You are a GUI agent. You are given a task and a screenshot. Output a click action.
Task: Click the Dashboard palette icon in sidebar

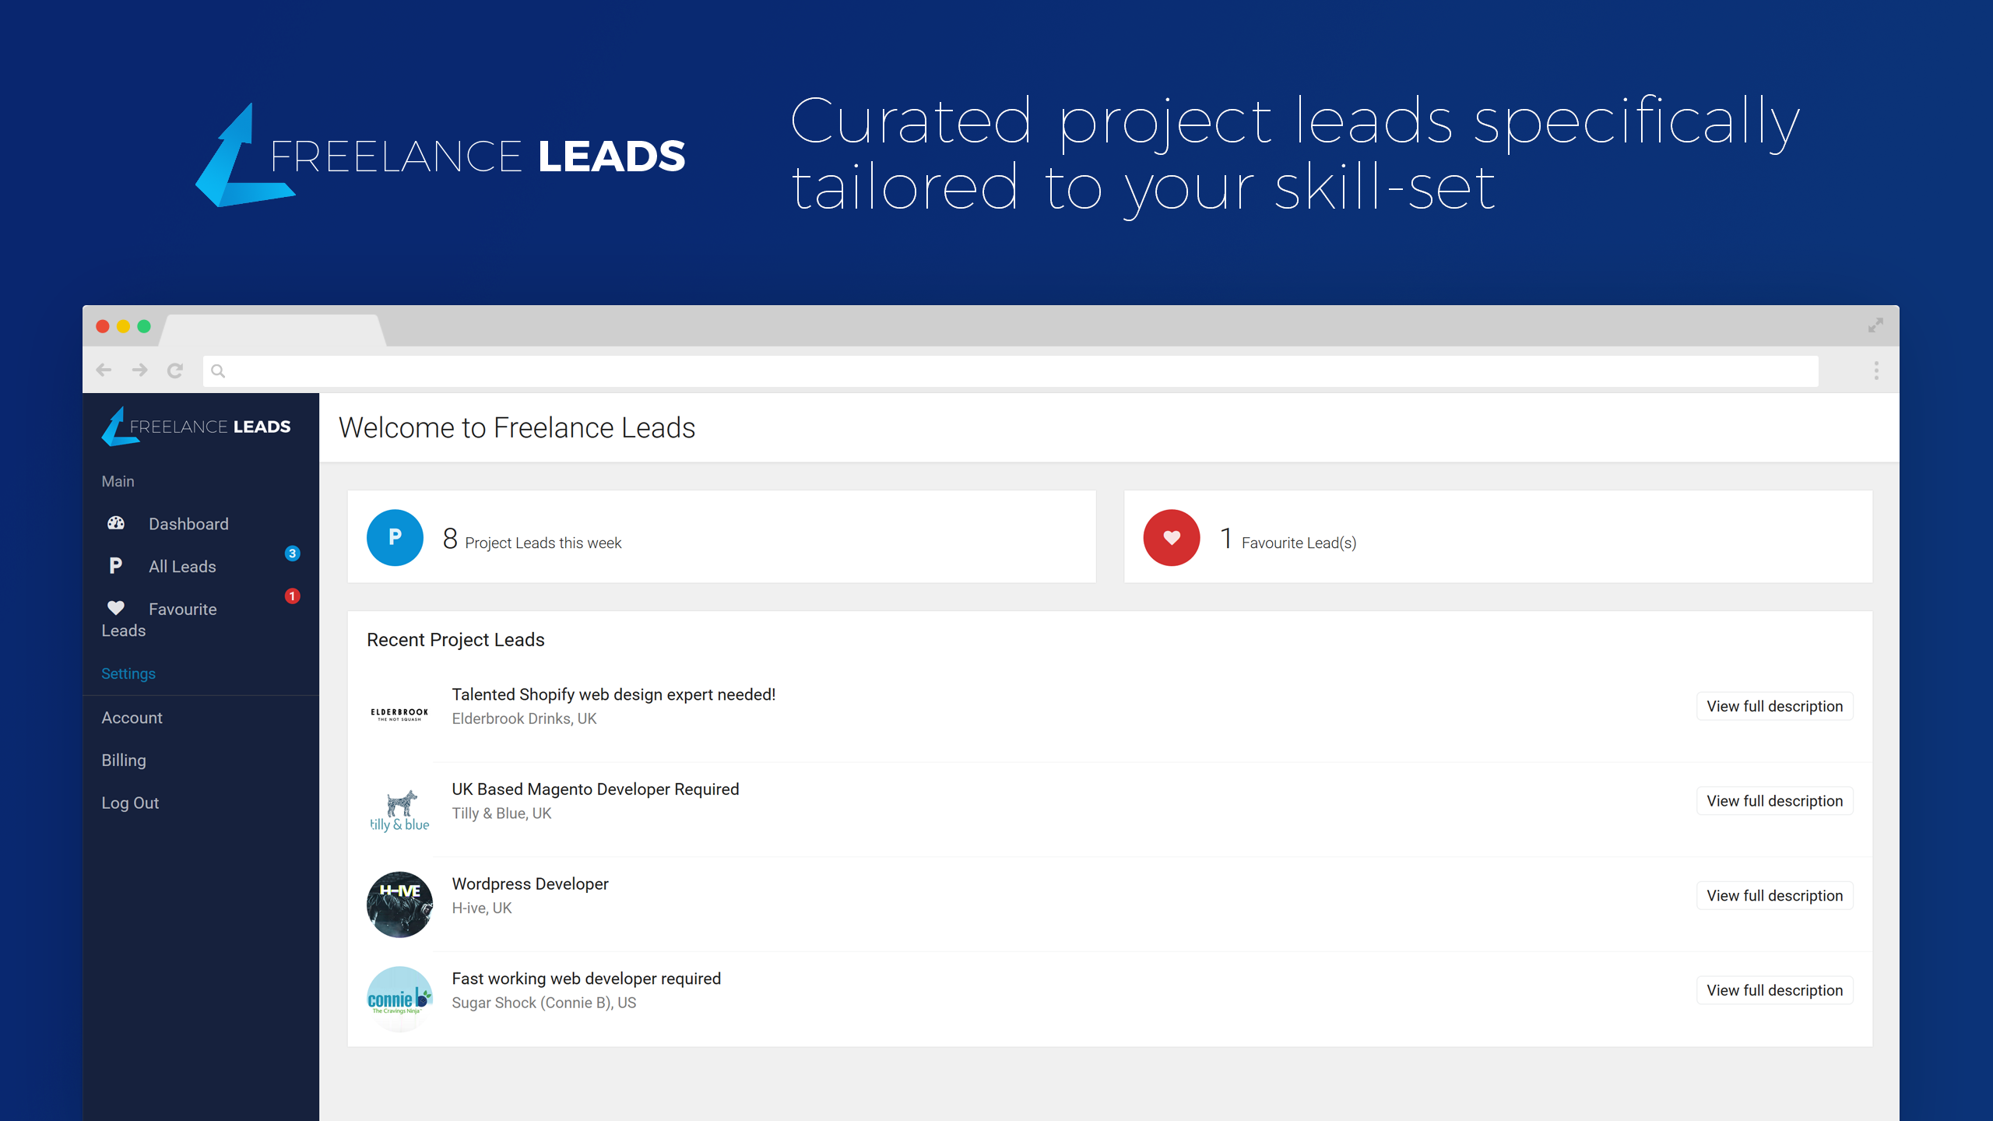(116, 523)
